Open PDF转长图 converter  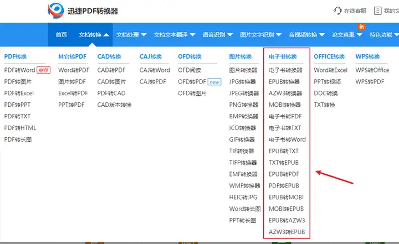click(18, 139)
